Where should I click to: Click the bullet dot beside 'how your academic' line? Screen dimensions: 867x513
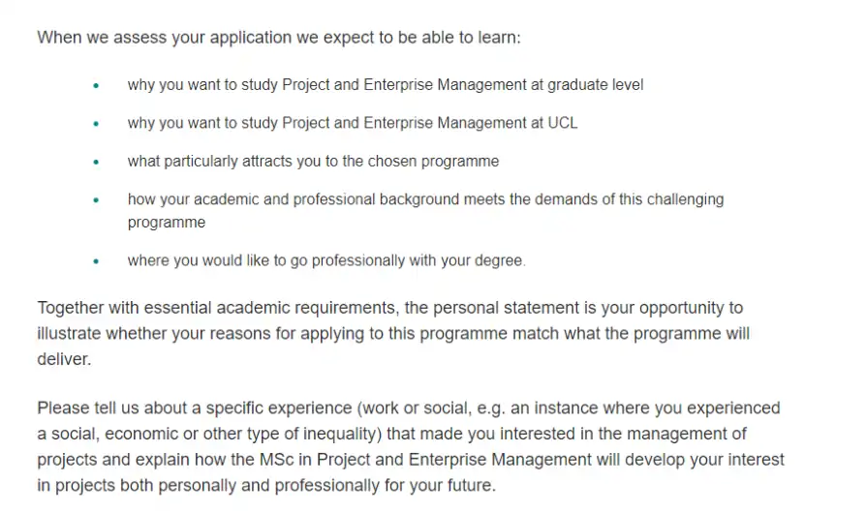click(x=96, y=200)
